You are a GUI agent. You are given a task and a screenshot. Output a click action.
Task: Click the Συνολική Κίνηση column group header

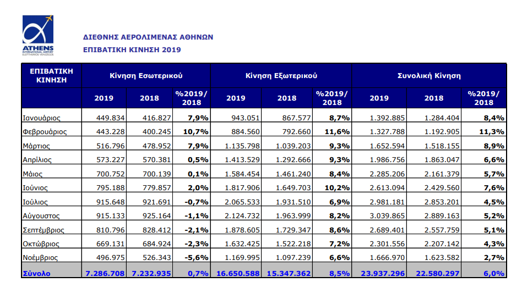tap(429, 76)
